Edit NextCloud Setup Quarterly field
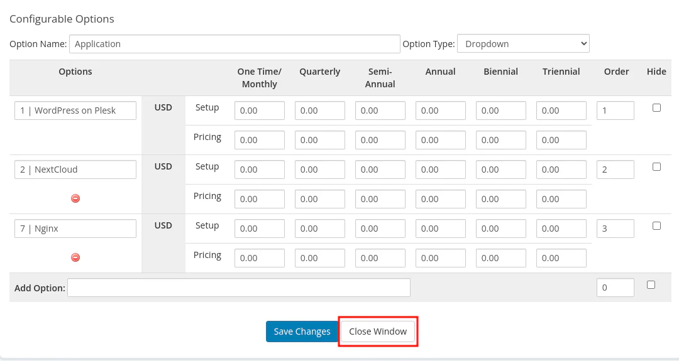Viewport: 679px width, 361px height. (x=320, y=170)
